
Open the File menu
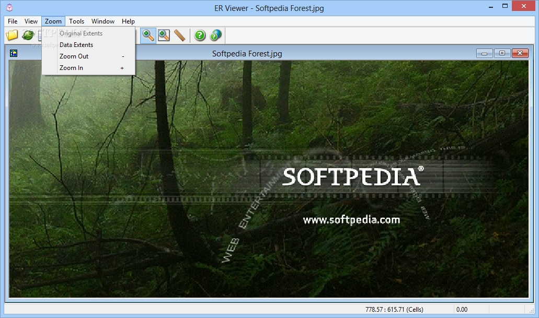(x=13, y=21)
